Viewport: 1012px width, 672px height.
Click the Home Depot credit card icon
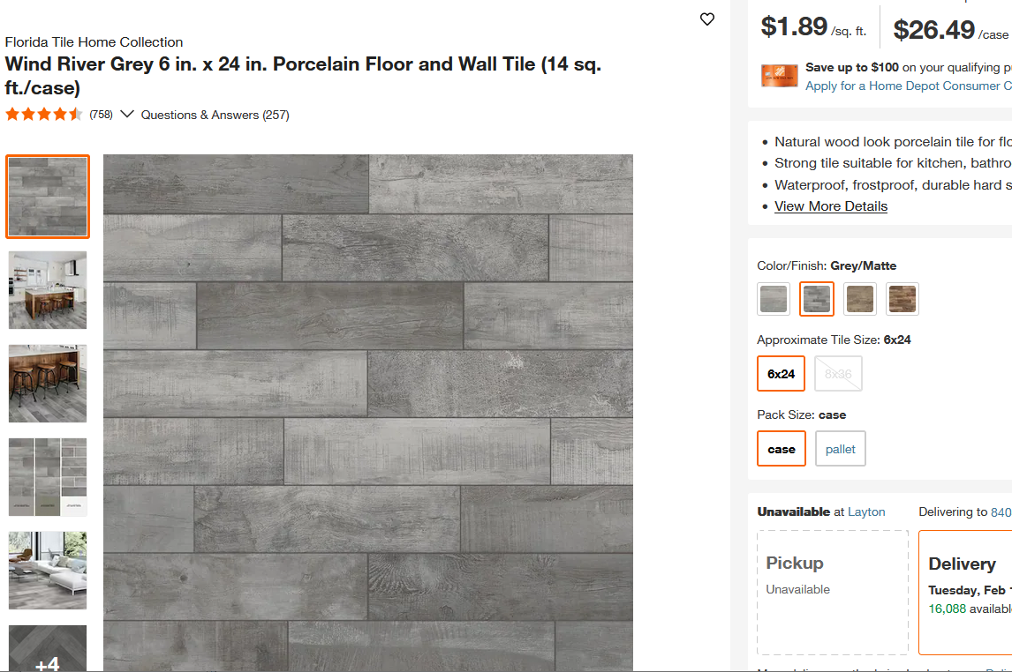click(x=779, y=76)
